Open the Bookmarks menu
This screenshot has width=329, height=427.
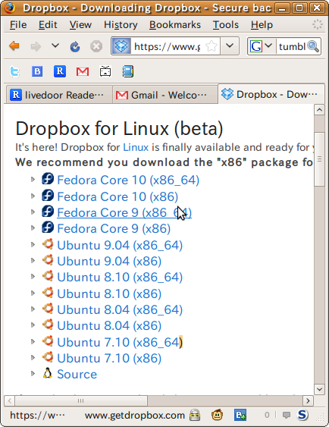(175, 25)
